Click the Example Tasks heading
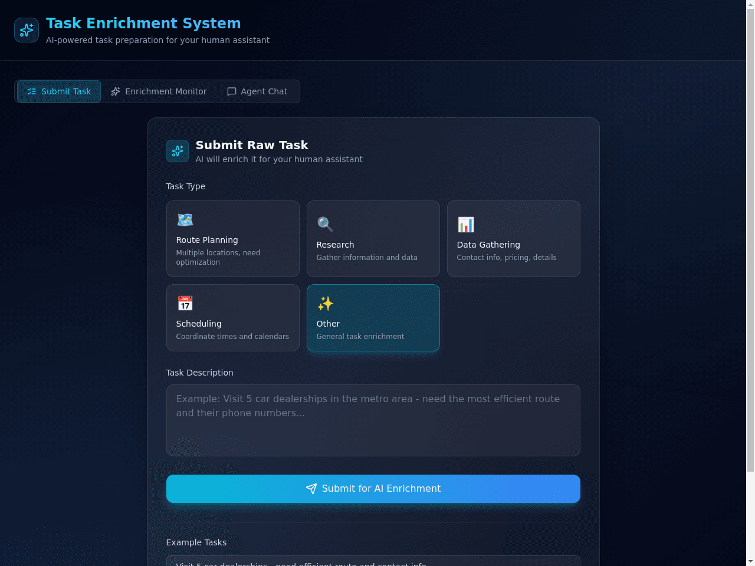The width and height of the screenshot is (755, 566). pos(196,542)
